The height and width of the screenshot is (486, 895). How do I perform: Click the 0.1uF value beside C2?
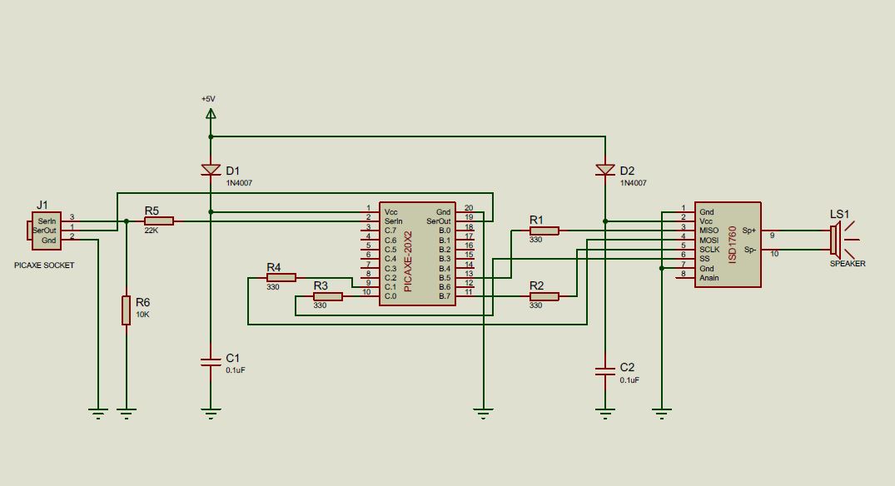click(629, 379)
